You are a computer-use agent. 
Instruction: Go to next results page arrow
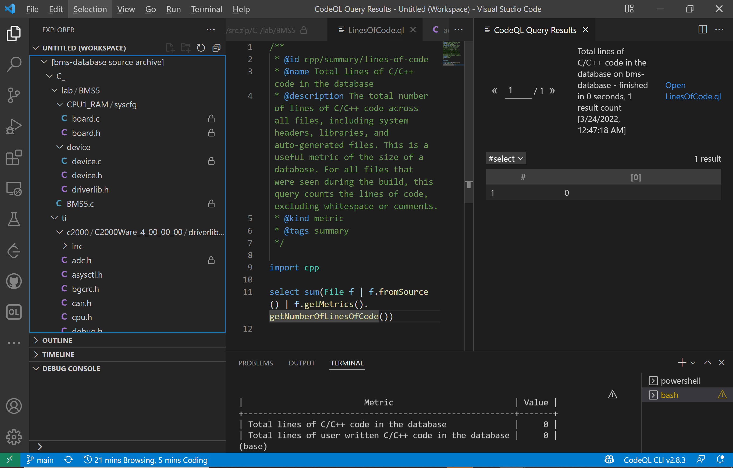(x=553, y=90)
